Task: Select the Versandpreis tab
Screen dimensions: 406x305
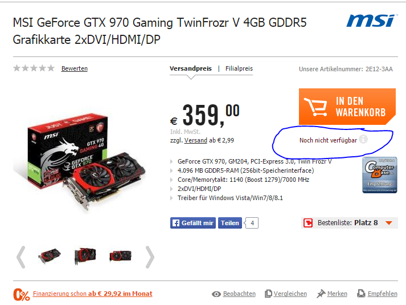Action: (x=191, y=68)
